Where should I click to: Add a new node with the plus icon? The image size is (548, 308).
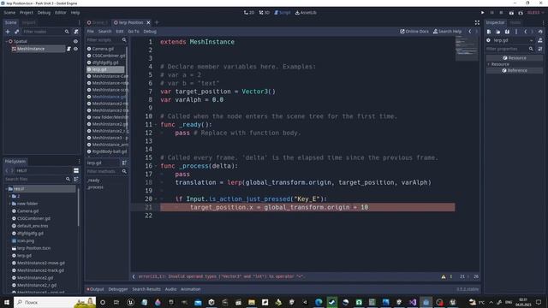pyautogui.click(x=8, y=32)
